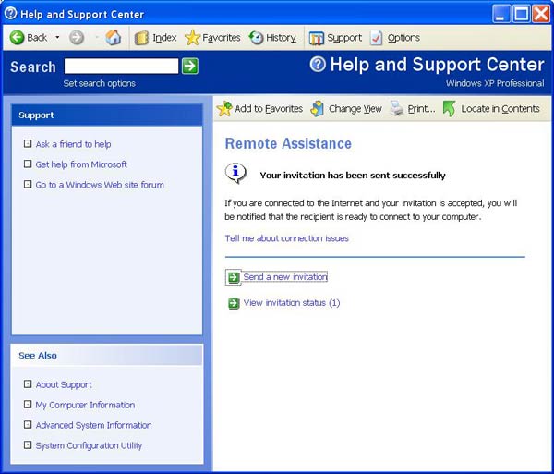554x474 pixels.
Task: Click bullet icon beside Ask a friend
Action: [28, 143]
